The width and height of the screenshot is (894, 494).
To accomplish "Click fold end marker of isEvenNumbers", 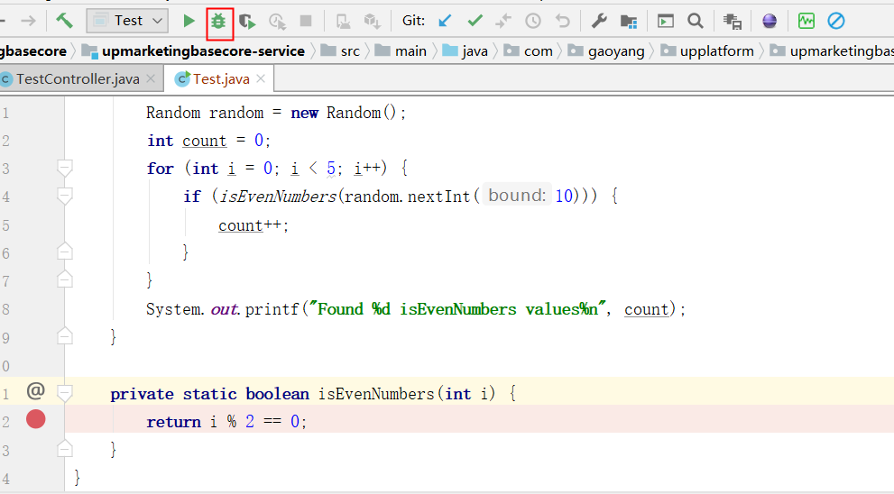I will click(x=64, y=449).
